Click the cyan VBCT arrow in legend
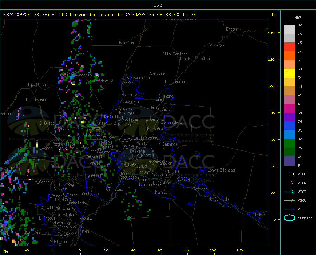The height and width of the screenshot is (255, 316). tap(289, 192)
